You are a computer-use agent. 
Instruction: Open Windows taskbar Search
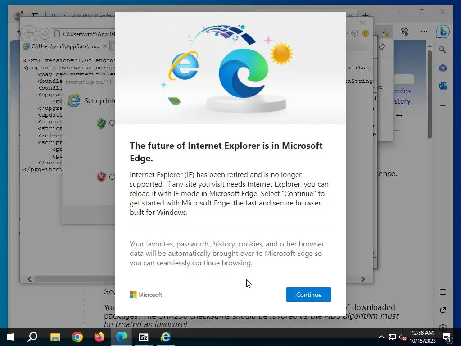pos(32,337)
